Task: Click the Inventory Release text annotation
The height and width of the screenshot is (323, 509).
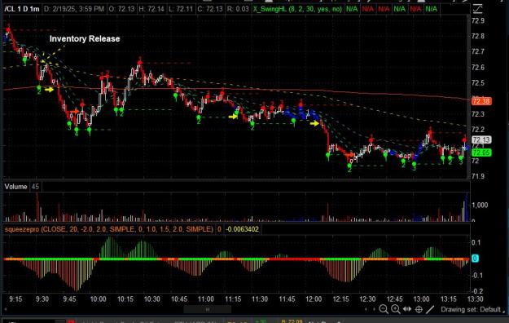Action: (x=85, y=38)
